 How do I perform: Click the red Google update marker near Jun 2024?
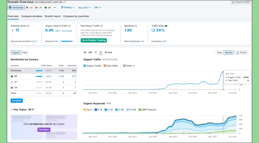(157, 133)
